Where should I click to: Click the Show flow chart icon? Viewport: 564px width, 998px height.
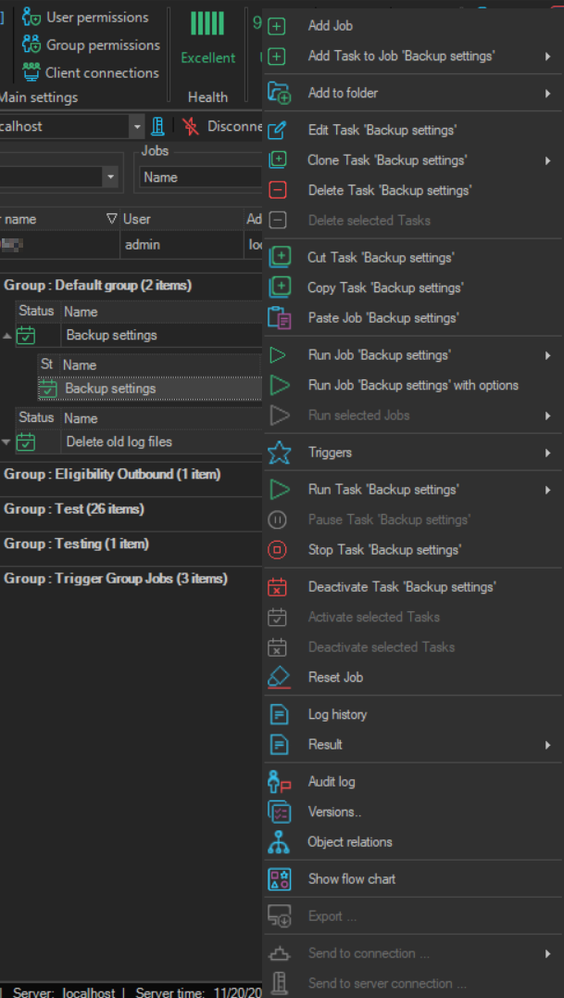coord(278,879)
